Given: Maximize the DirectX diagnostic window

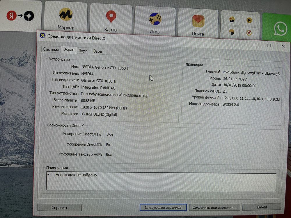Looking at the screenshot, I should tap(269, 46).
